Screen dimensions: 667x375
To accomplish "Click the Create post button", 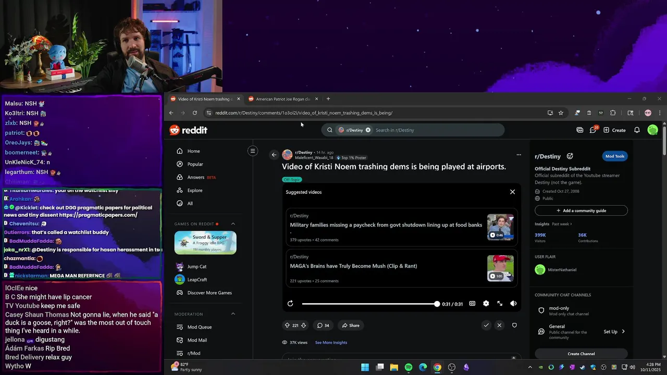I will point(614,130).
